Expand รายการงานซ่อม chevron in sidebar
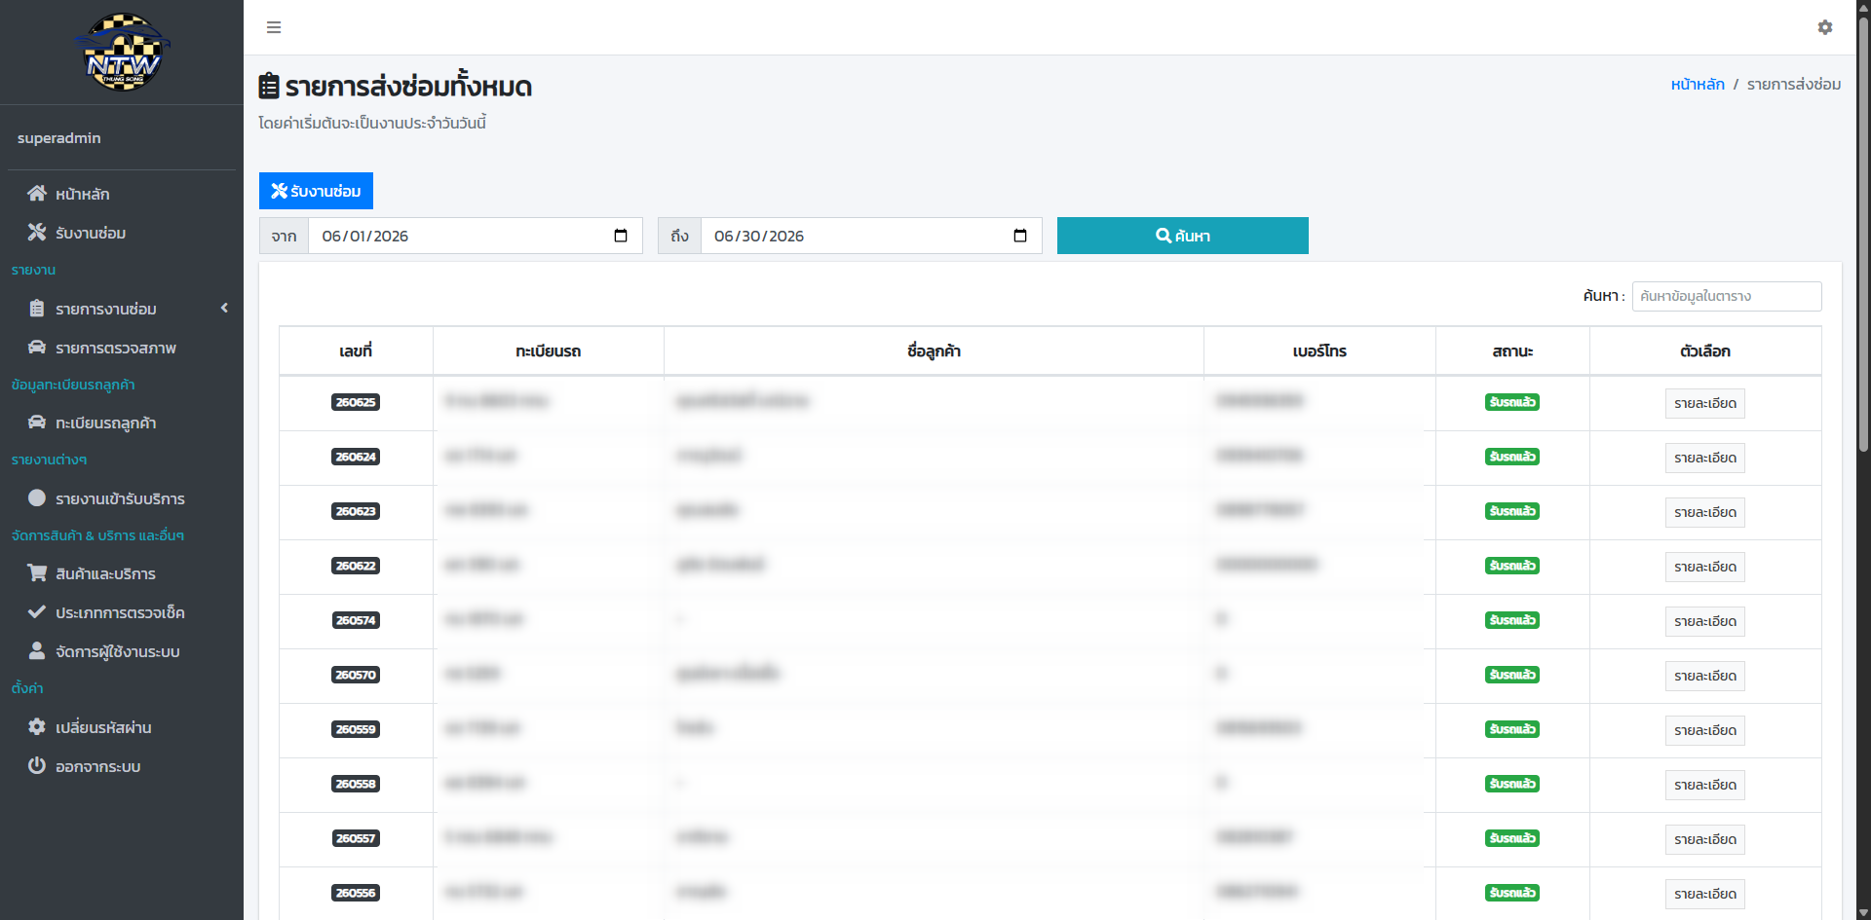 click(224, 308)
